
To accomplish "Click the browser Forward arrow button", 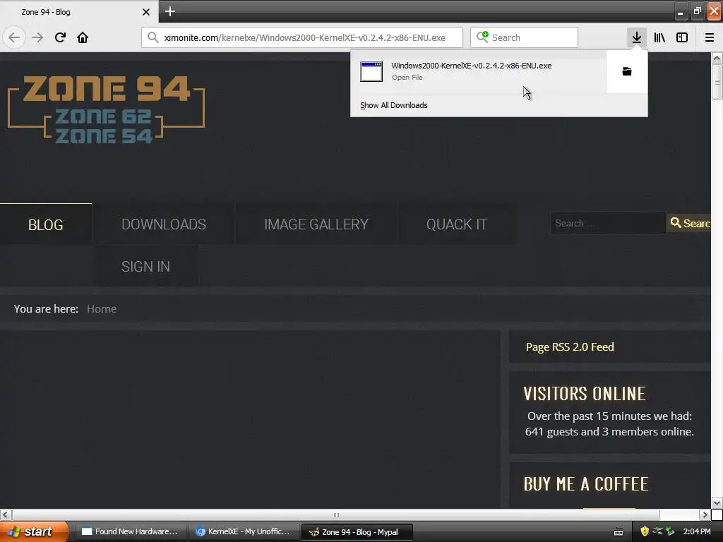I will (x=37, y=37).
